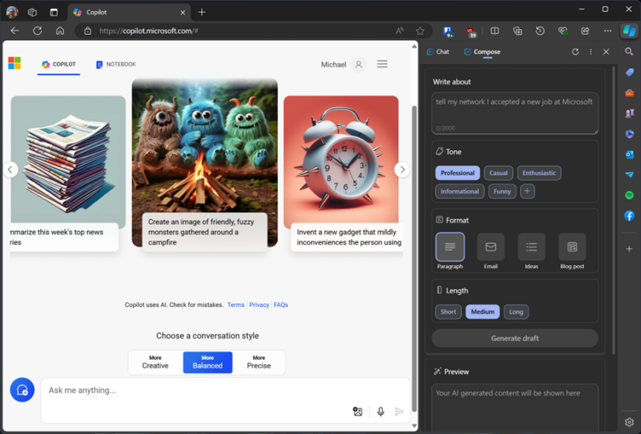Open the sidebar more options menu

[x=591, y=52]
